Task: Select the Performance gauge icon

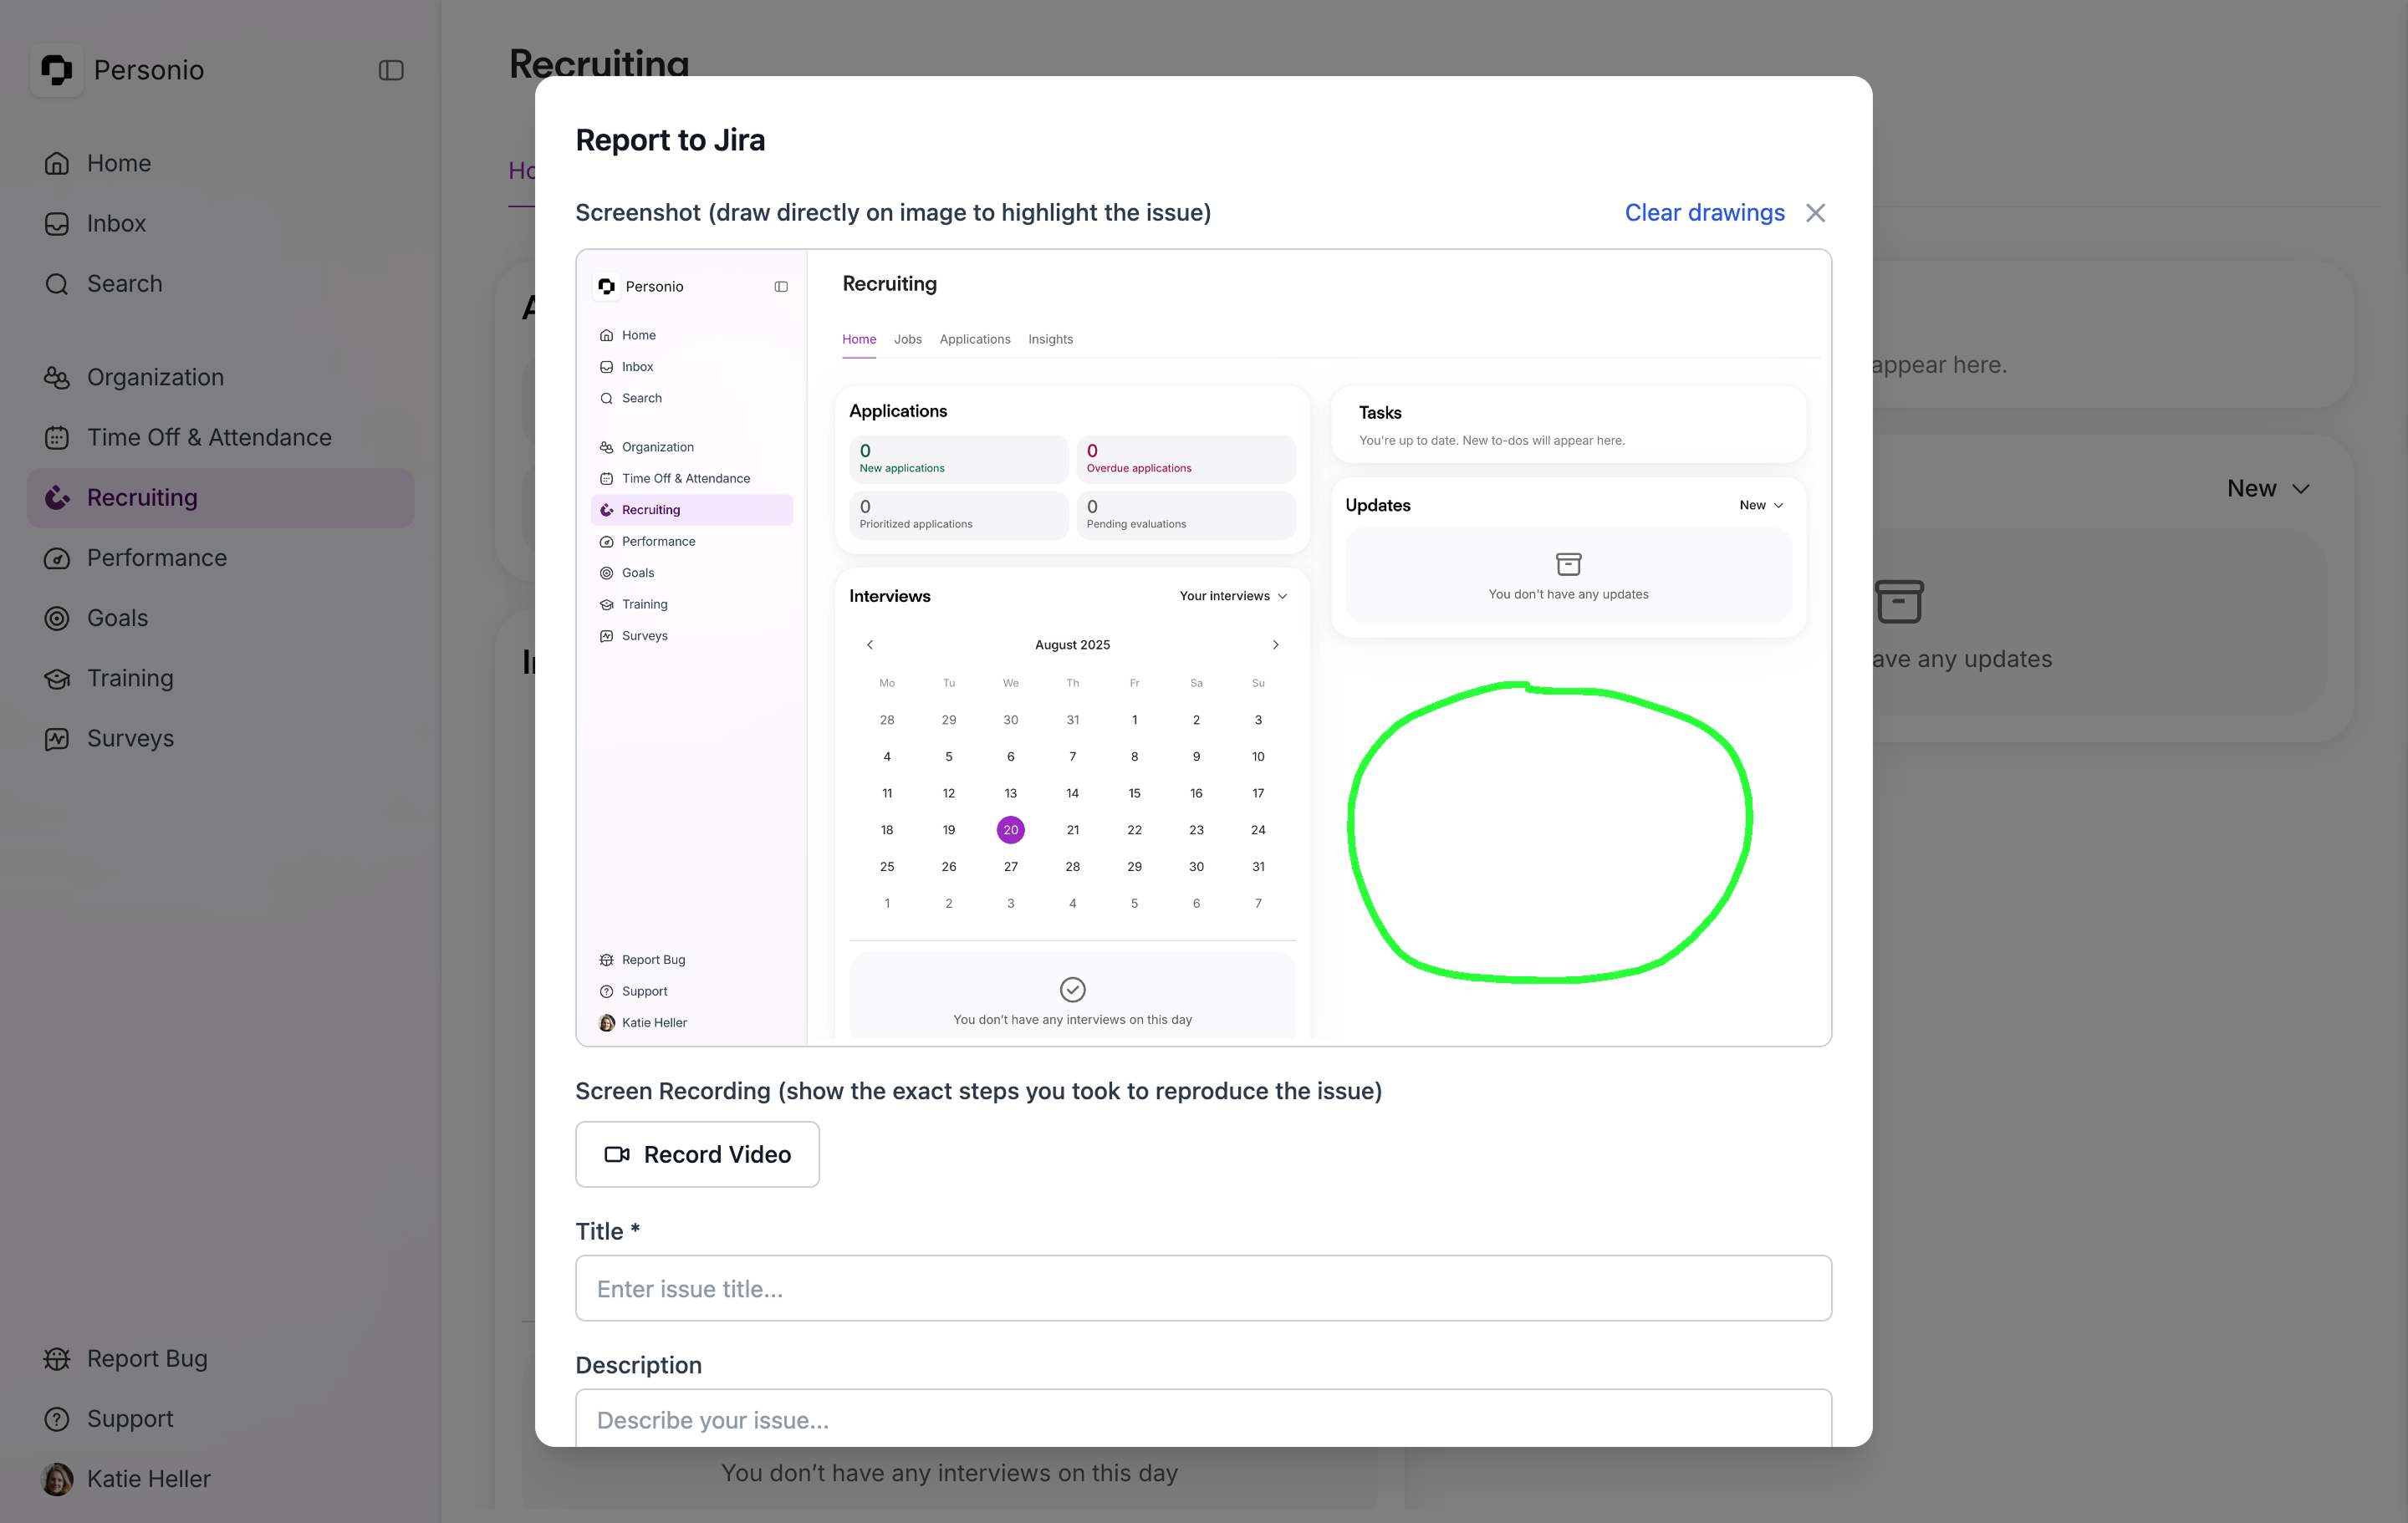Action: point(58,558)
